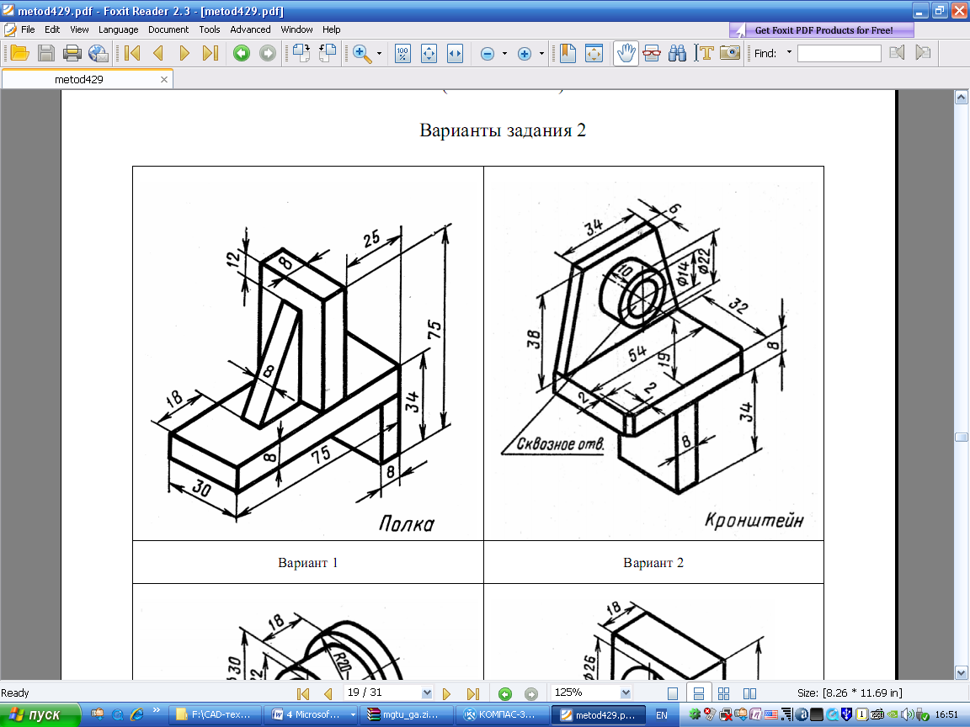Image resolution: width=970 pixels, height=727 pixels.
Task: Click the email/globe toolbar icon
Action: pos(99,53)
